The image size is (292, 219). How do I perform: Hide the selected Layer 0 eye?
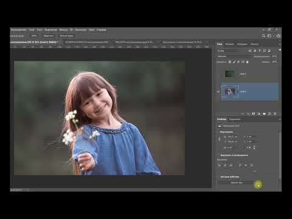(218, 91)
